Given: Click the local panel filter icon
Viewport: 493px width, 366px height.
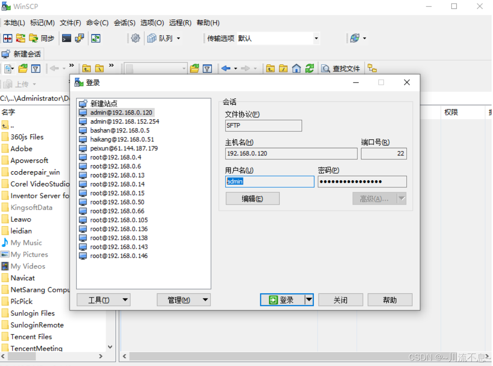Looking at the screenshot, I should tap(36, 69).
